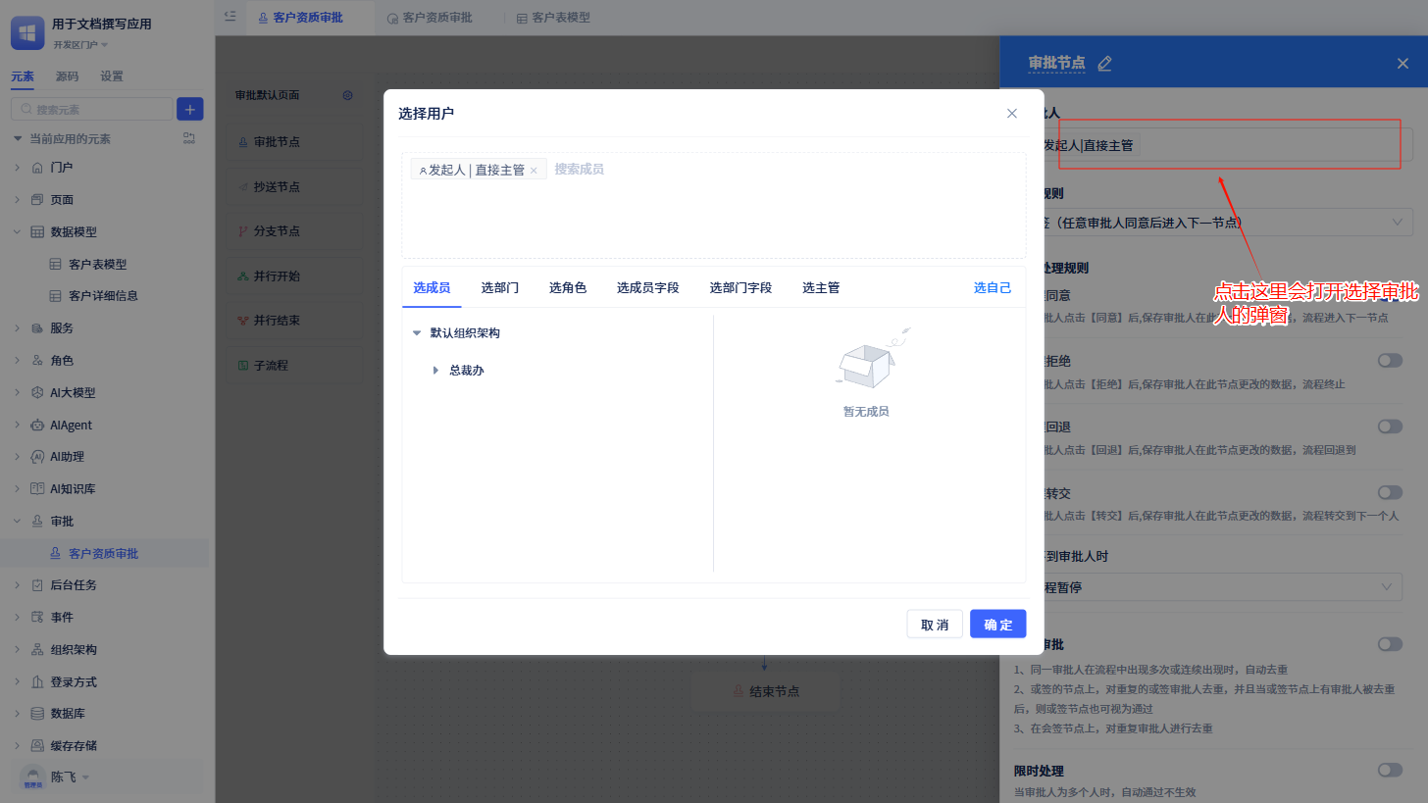1428x803 pixels.
Task: Click the gear icon next to 审批默认页面
Action: coord(347,95)
